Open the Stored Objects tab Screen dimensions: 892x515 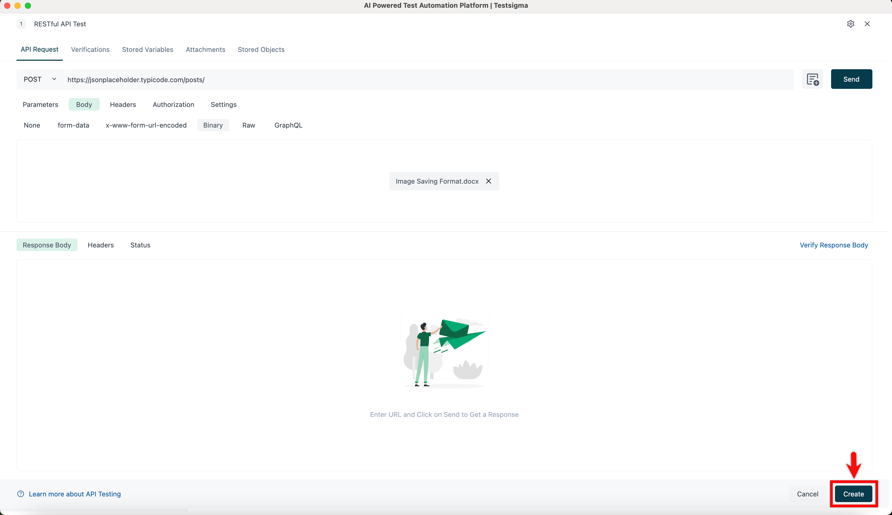tap(261, 50)
